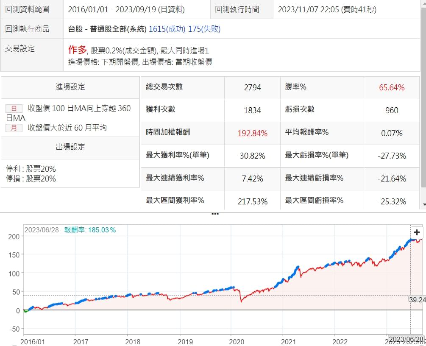
Task: Click the three-dot splitter handle above chart
Action: point(215,213)
